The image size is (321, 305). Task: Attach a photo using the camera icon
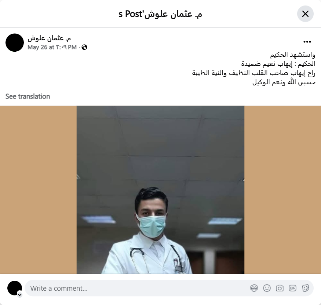[x=280, y=288]
